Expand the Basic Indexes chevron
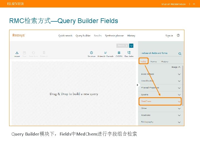The width and height of the screenshot is (200, 150). point(179,74)
